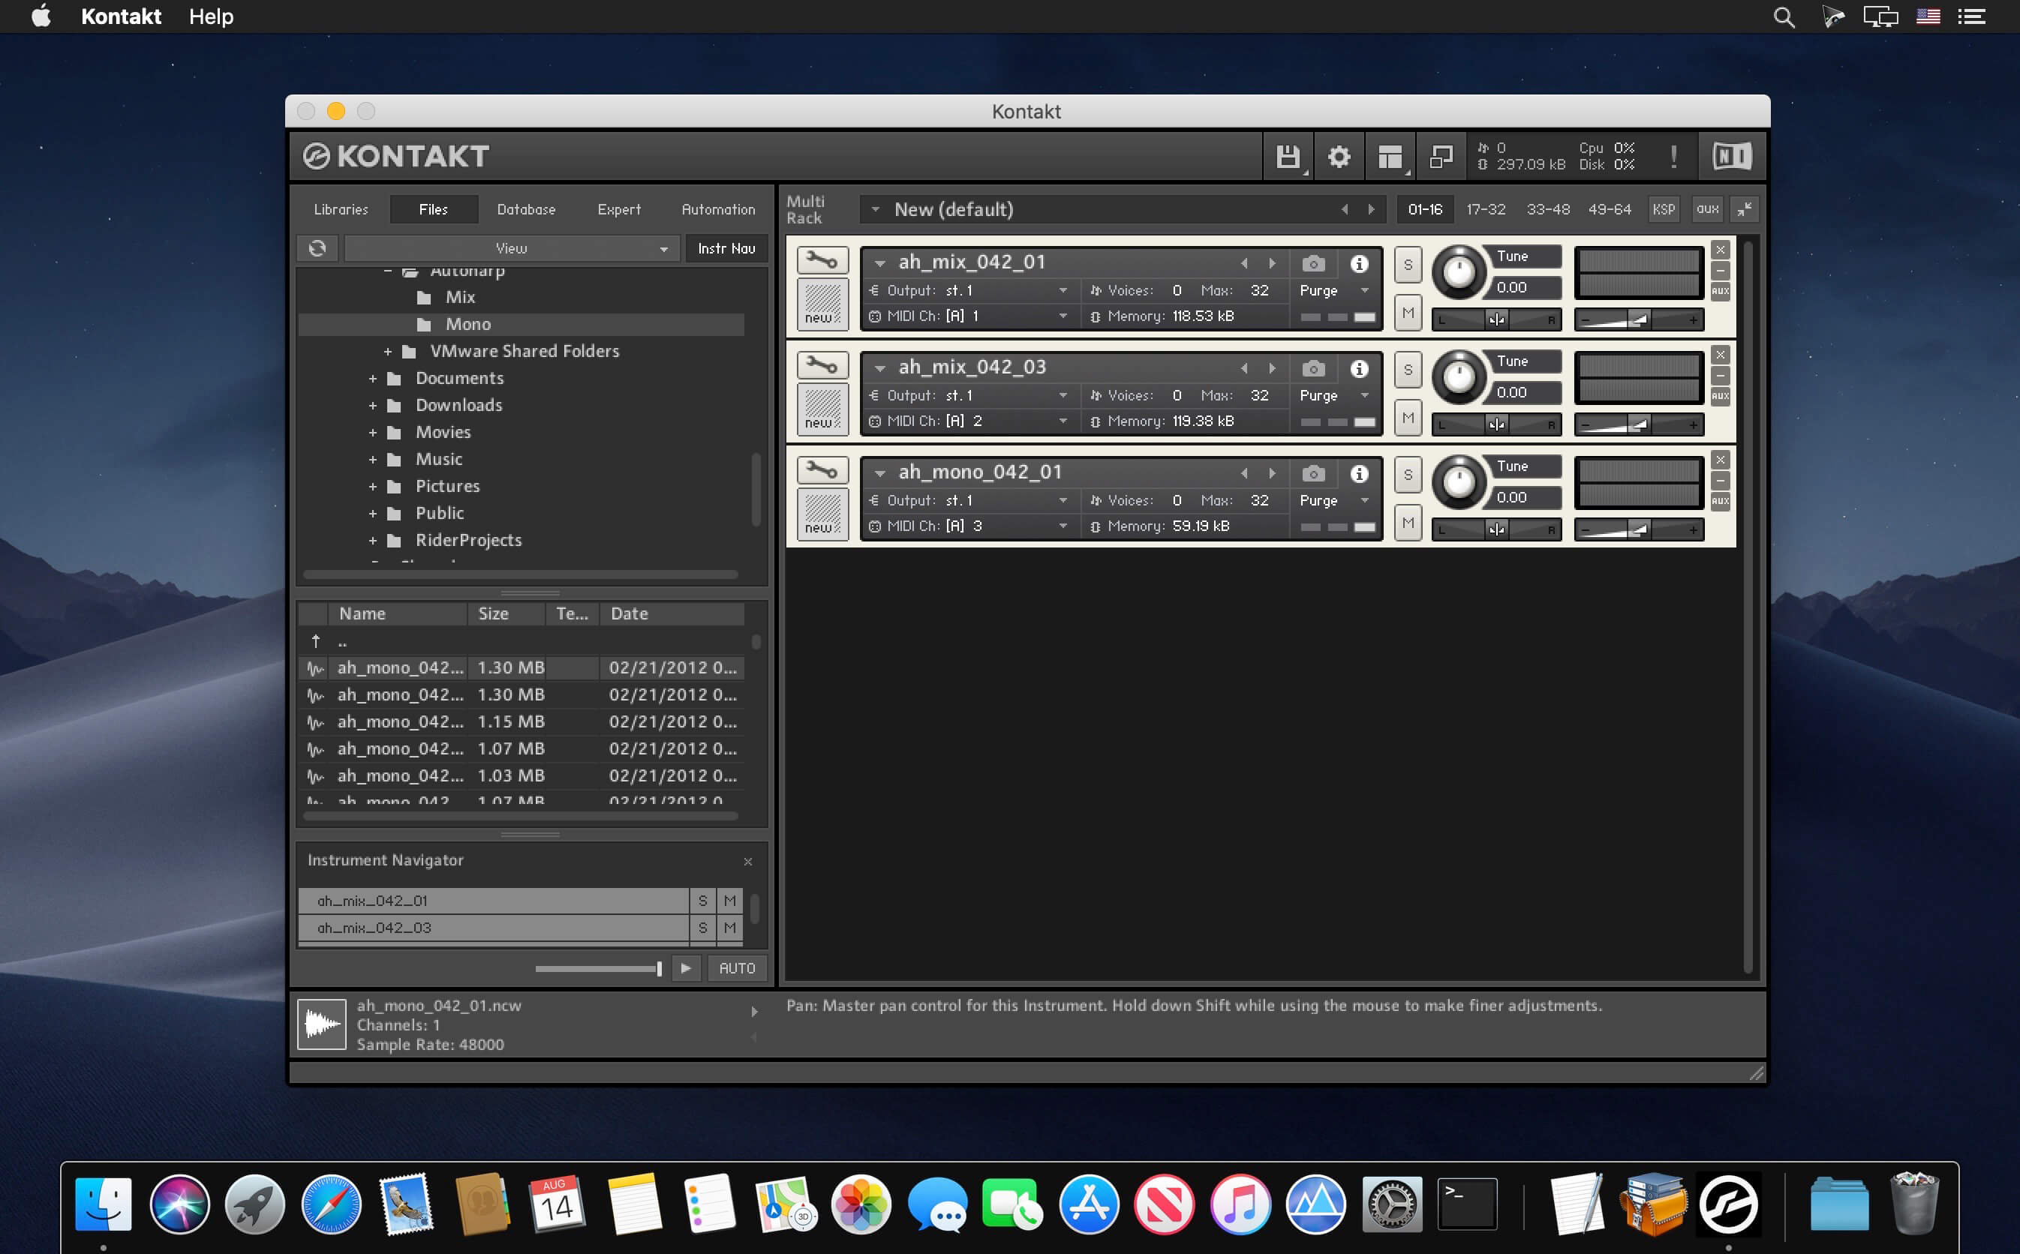
Task: Adjust volume slider for ah_mix_042_03
Action: (1638, 424)
